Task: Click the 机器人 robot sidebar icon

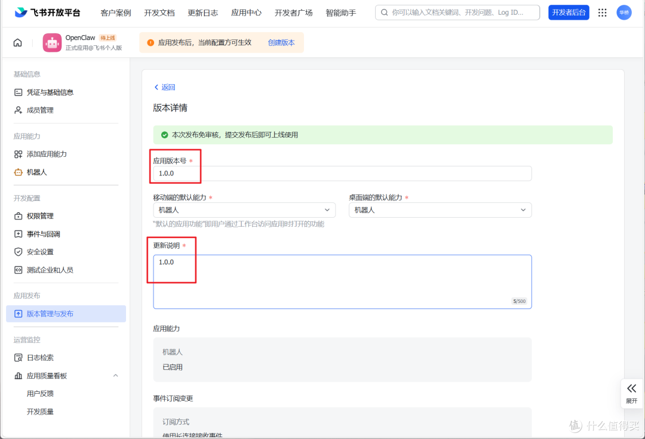Action: tap(18, 172)
